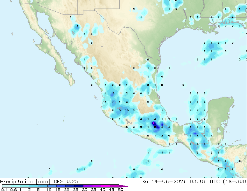Click the "7" precipitation value on the map
The height and width of the screenshot is (191, 247).
pyautogui.click(x=113, y=102)
